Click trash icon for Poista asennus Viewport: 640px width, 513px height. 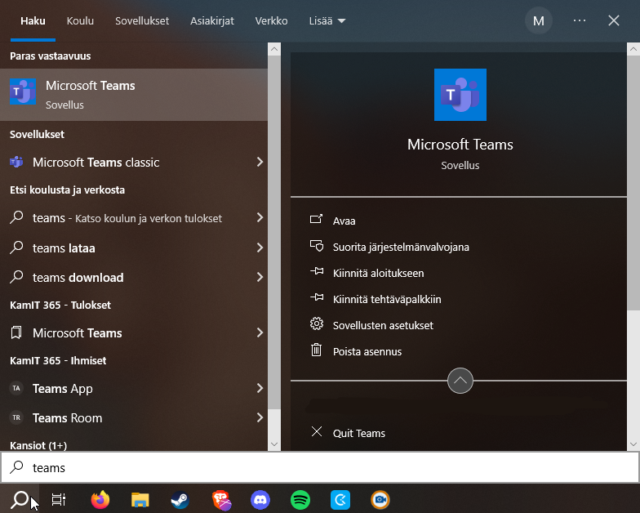point(317,350)
